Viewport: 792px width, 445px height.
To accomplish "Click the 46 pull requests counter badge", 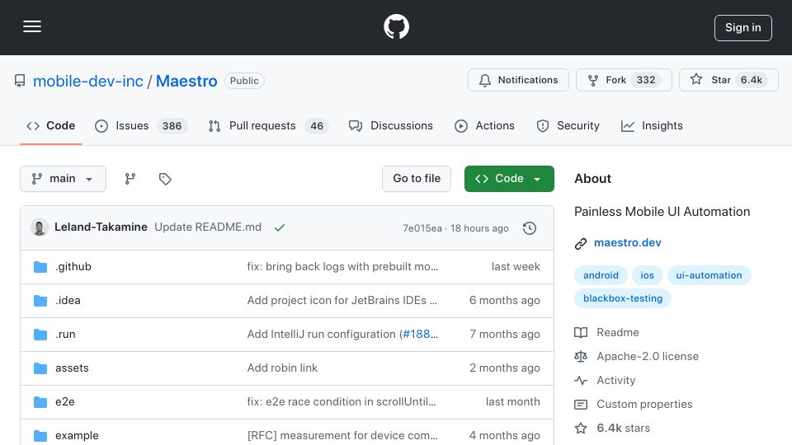I will [317, 125].
